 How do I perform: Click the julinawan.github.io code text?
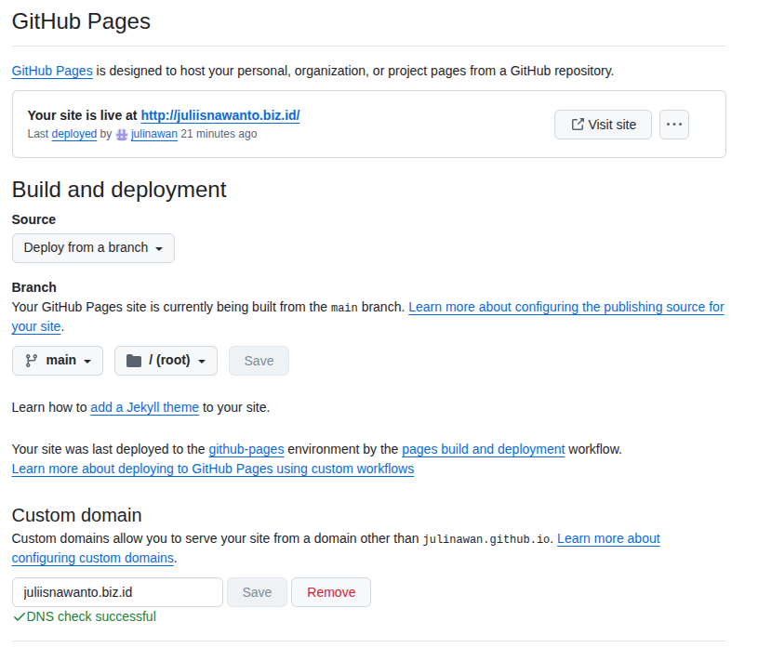pyautogui.click(x=486, y=539)
